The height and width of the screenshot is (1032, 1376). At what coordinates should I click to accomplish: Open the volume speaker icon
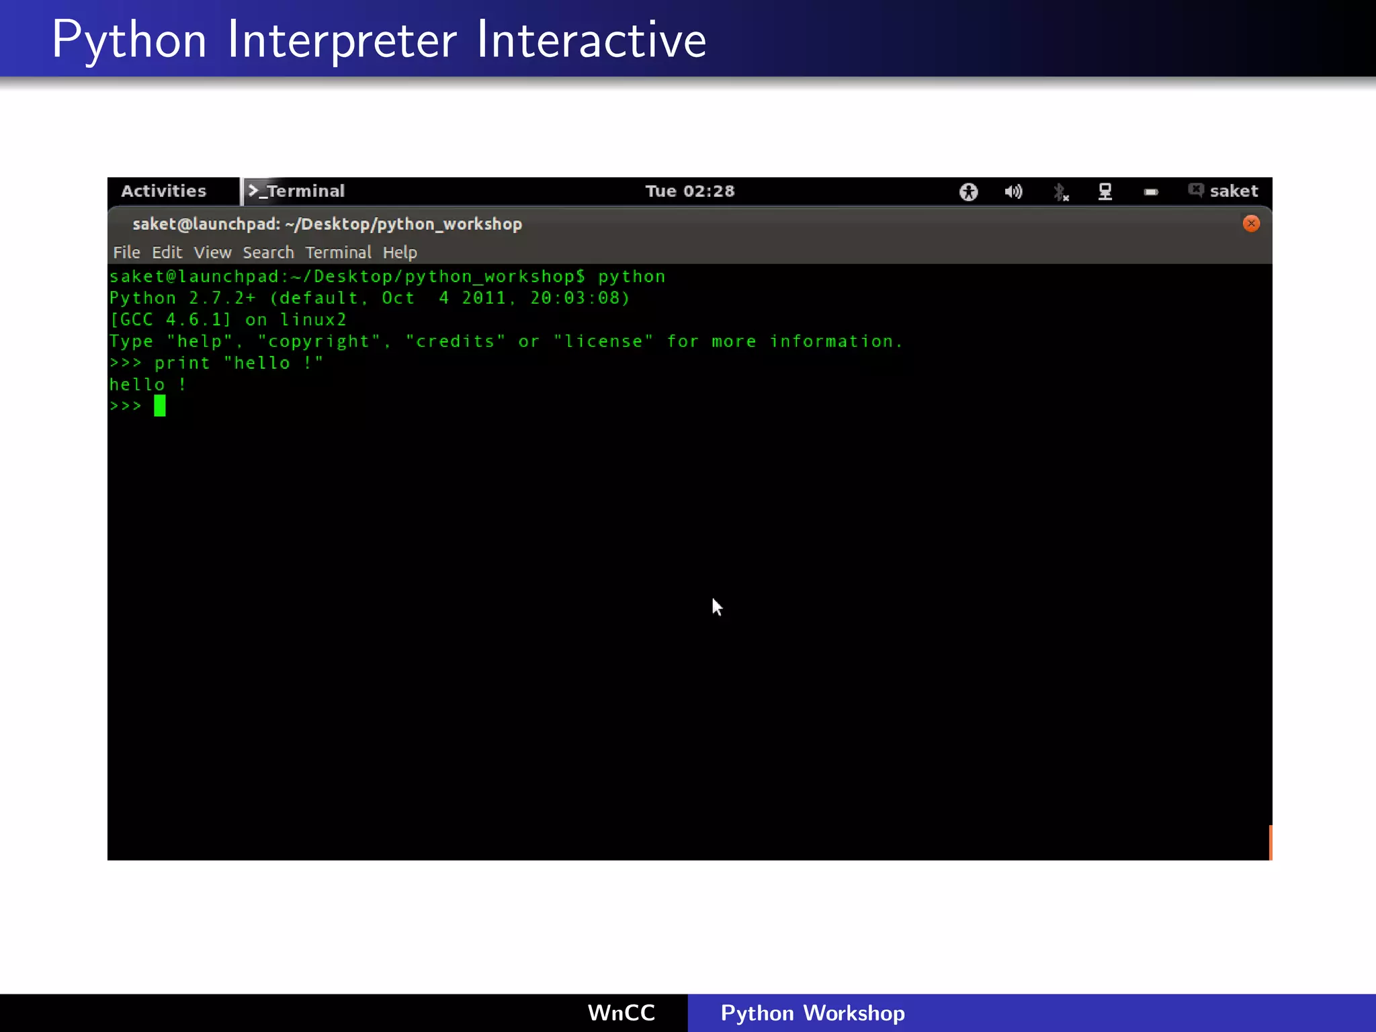click(1013, 192)
